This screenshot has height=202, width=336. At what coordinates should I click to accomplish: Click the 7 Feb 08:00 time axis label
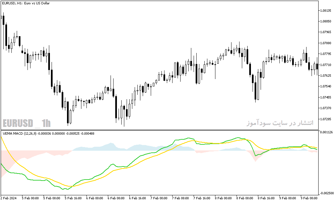(x=180, y=198)
